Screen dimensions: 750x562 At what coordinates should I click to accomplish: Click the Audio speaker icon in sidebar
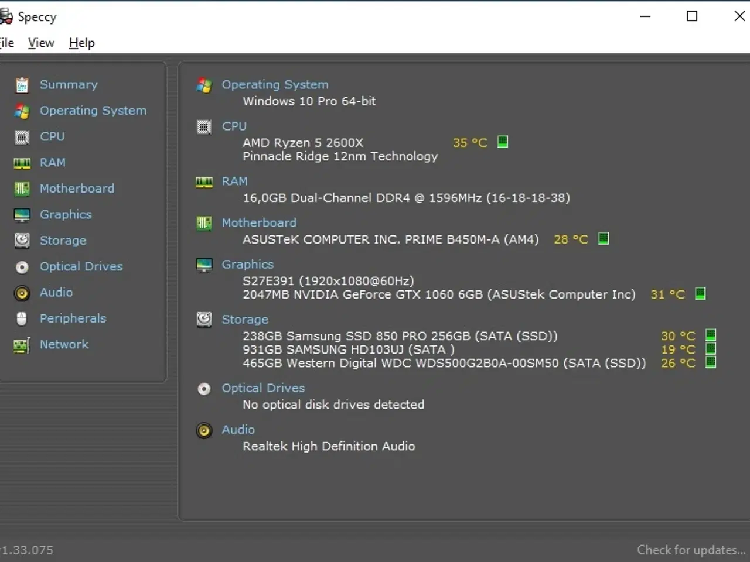22,293
